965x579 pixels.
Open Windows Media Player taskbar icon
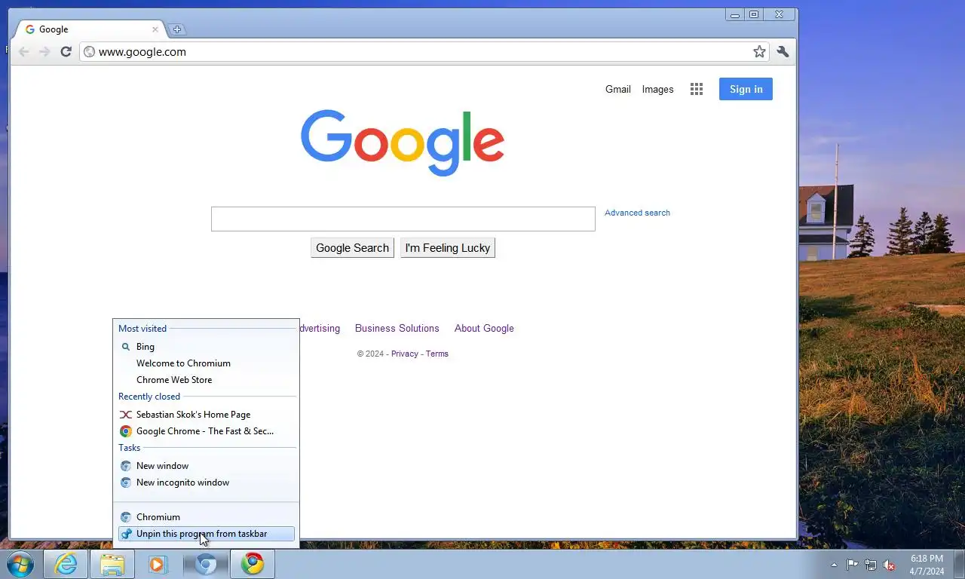click(x=158, y=564)
